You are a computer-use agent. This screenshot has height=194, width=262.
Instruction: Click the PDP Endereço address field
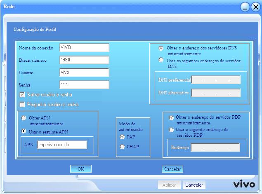click(215, 147)
